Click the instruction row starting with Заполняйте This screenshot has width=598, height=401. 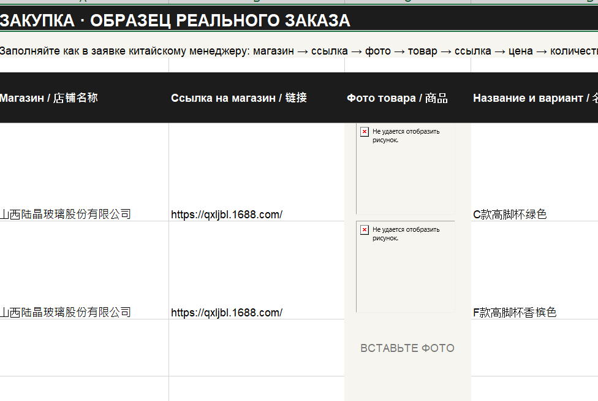tap(299, 51)
